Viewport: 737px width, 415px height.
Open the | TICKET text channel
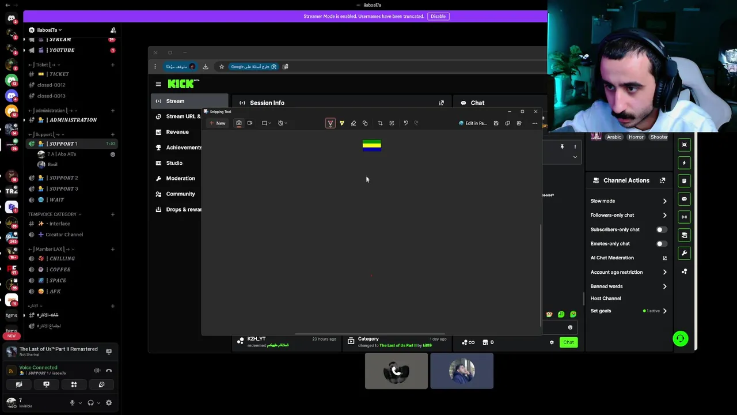pos(53,74)
